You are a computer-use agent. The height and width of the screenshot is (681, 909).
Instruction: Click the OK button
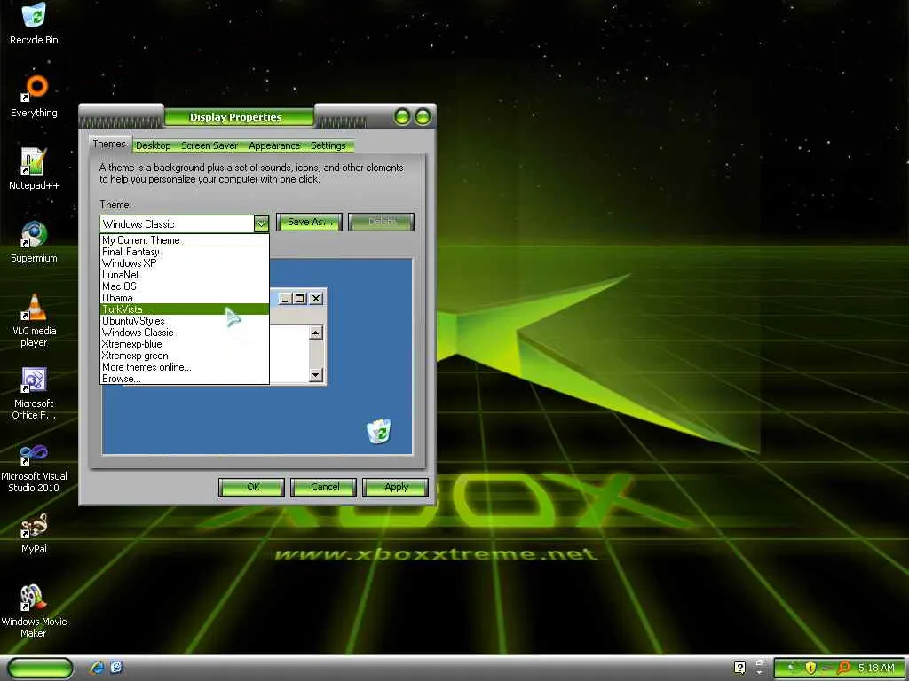tap(252, 487)
